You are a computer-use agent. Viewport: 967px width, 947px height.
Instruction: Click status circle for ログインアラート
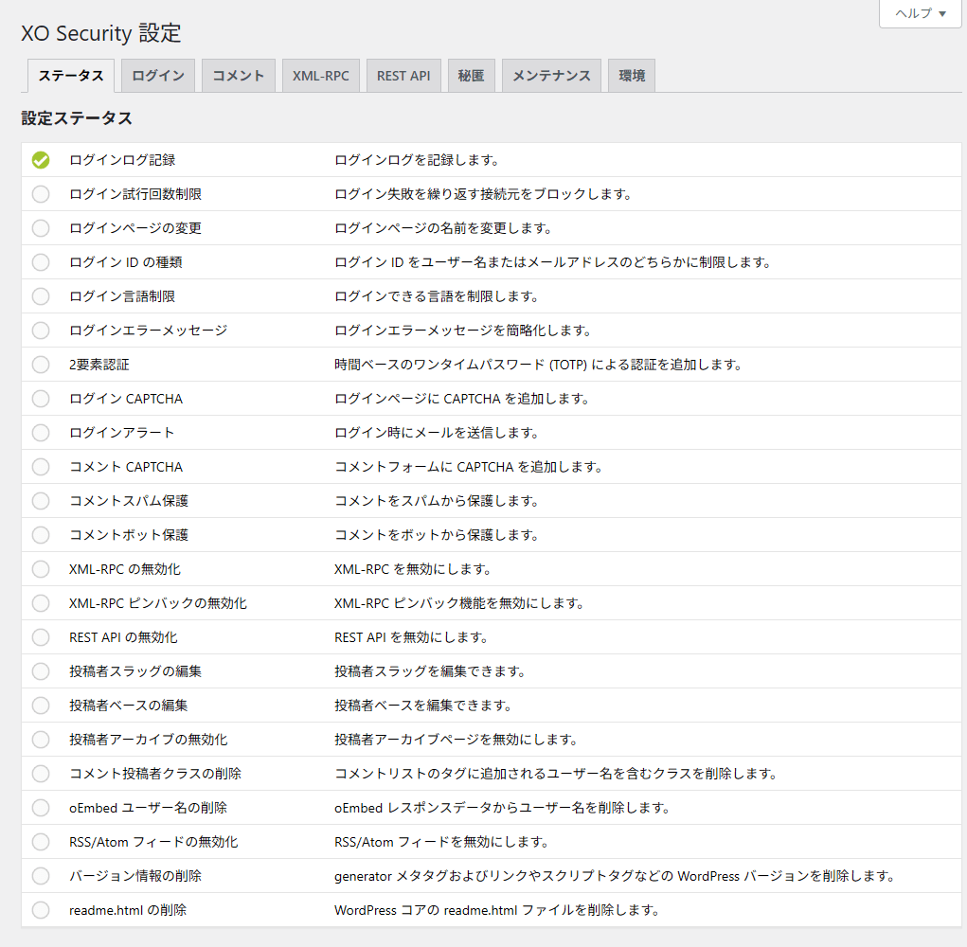pos(41,433)
